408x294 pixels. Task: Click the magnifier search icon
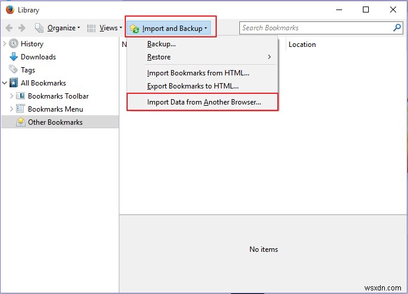(x=397, y=27)
